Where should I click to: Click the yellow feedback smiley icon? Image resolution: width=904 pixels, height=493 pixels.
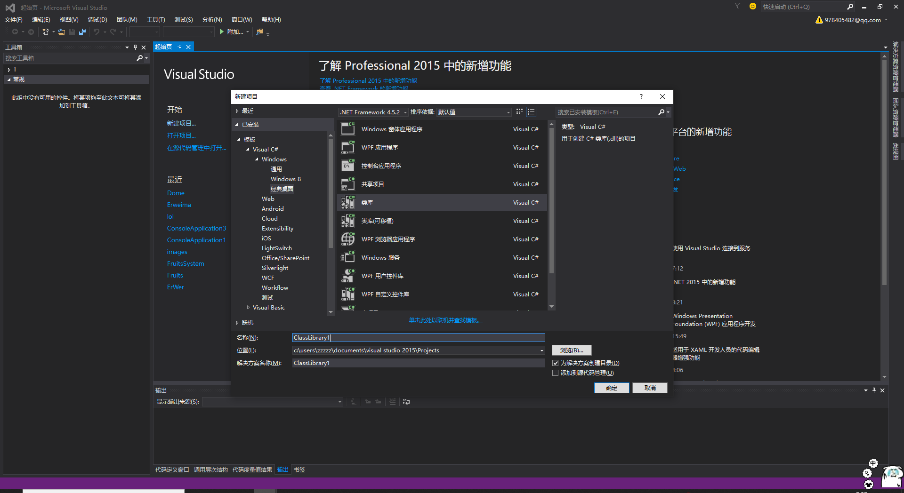tap(753, 7)
